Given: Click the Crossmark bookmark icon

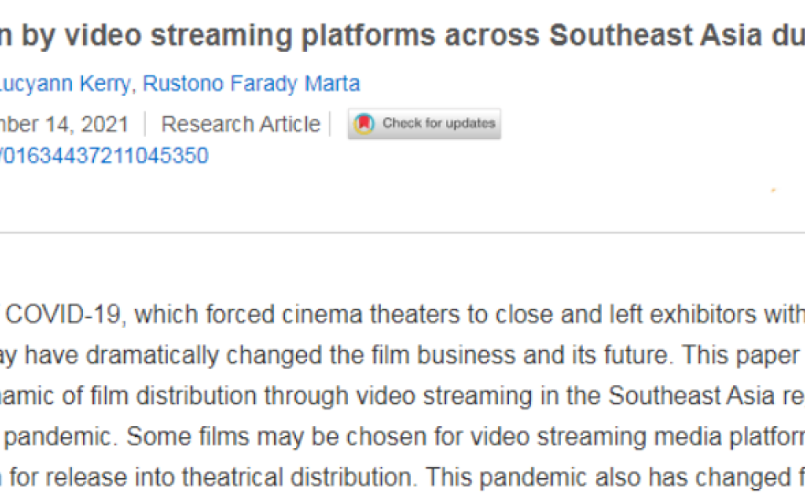Looking at the screenshot, I should [x=364, y=123].
